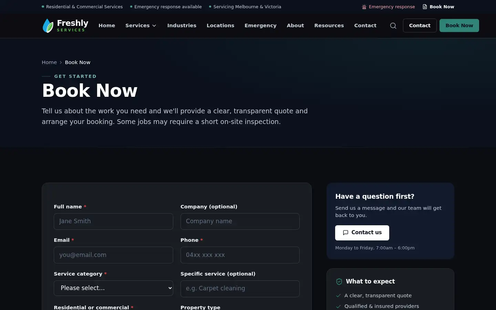The image size is (496, 310).
Task: Click the green Book Now header button
Action: (459, 25)
